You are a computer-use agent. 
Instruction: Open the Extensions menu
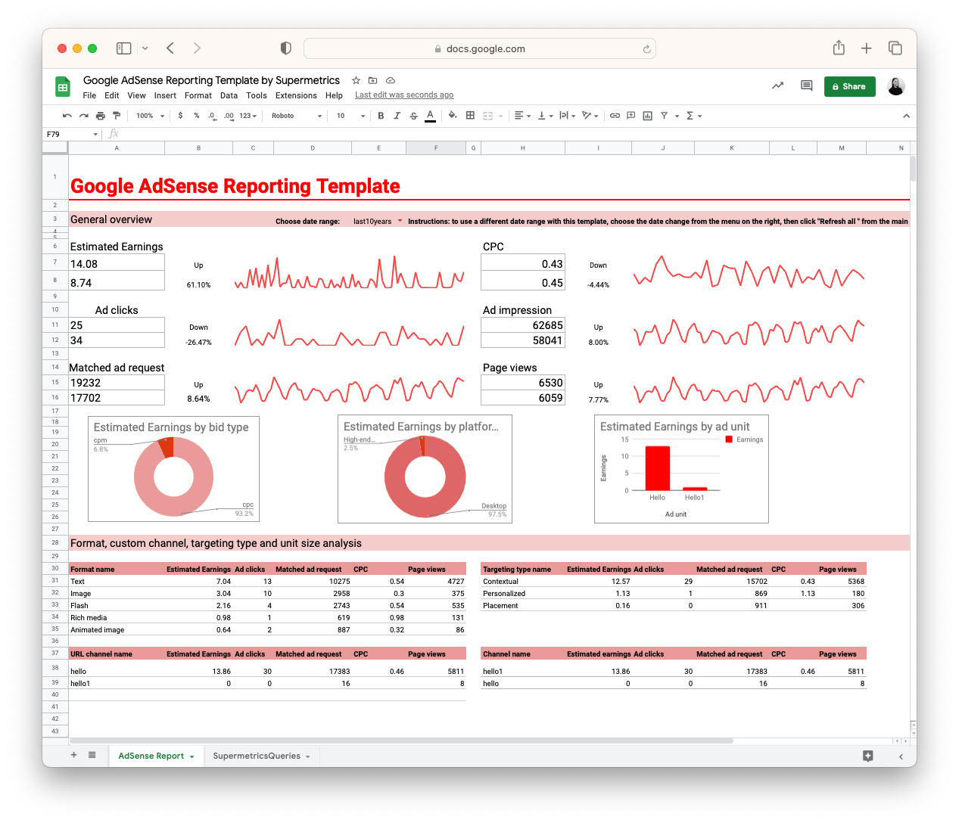coord(296,95)
